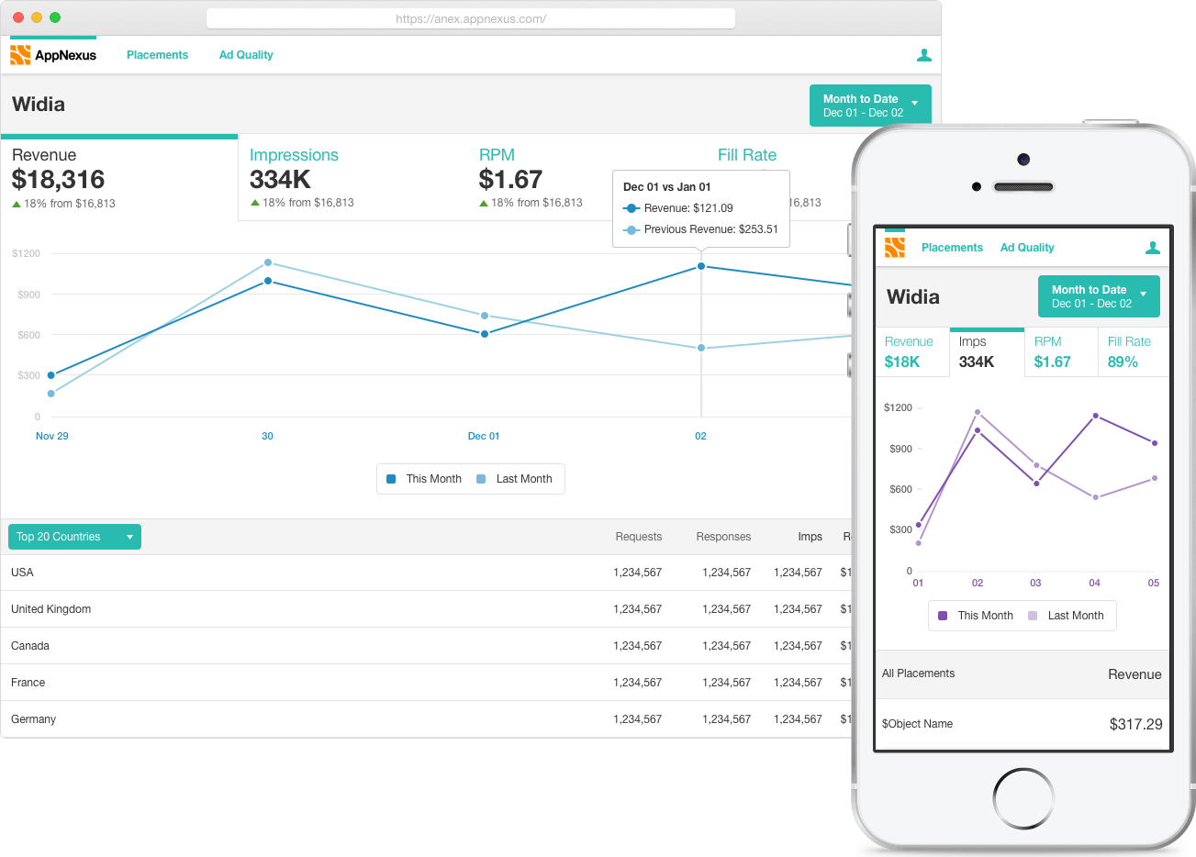This screenshot has height=857, width=1196.
Task: Click the browser address bar with anex.appnexus.com
Action: pyautogui.click(x=471, y=18)
